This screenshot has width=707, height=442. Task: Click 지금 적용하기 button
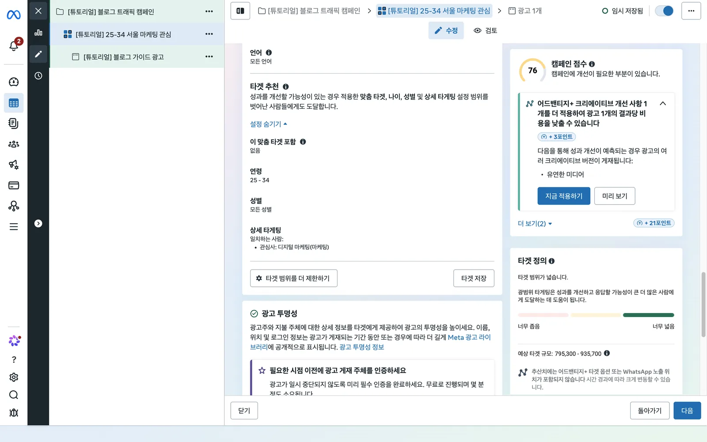pos(564,196)
